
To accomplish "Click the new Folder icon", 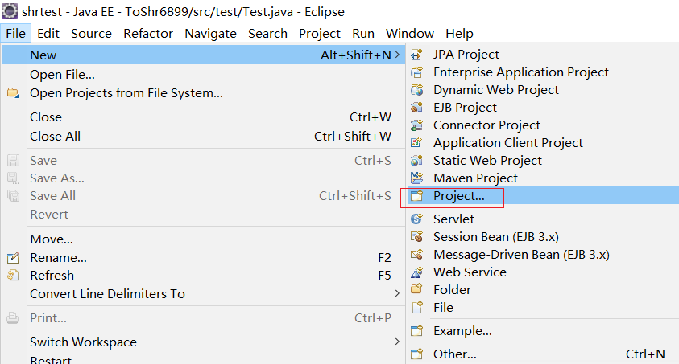I will coord(416,289).
